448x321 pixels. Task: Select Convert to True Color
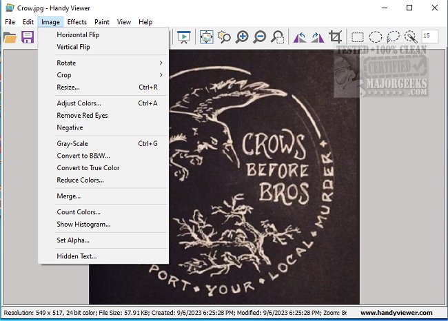click(x=103, y=168)
